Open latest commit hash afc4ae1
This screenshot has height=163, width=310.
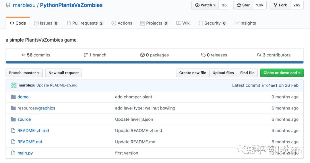269,85
